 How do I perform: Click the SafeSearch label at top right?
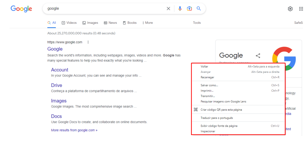point(299,23)
